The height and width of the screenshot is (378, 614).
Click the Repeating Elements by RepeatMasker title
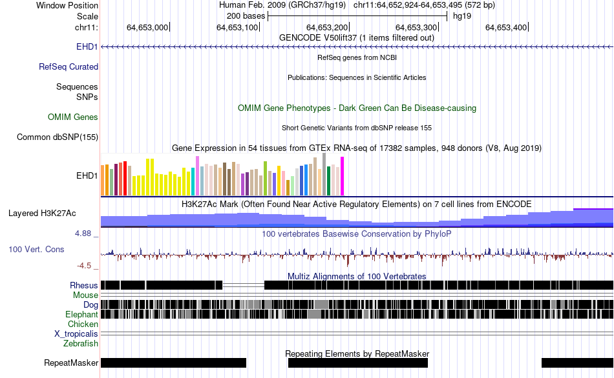(x=357, y=353)
